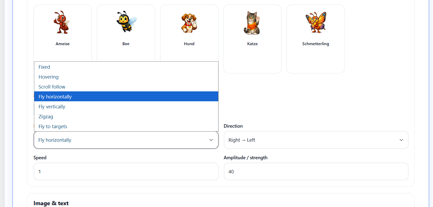Choose the Hovering option
This screenshot has width=433, height=207.
pyautogui.click(x=49, y=77)
